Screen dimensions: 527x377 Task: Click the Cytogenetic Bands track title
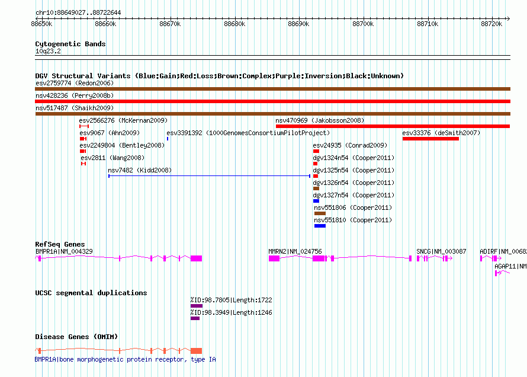click(x=70, y=44)
